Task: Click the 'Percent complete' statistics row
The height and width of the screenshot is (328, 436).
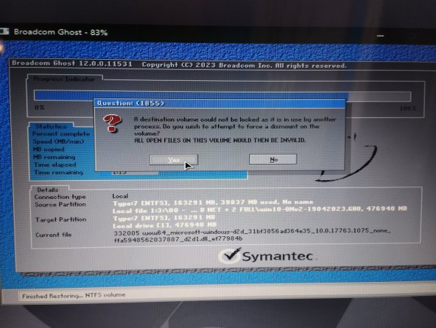Action: [61, 133]
